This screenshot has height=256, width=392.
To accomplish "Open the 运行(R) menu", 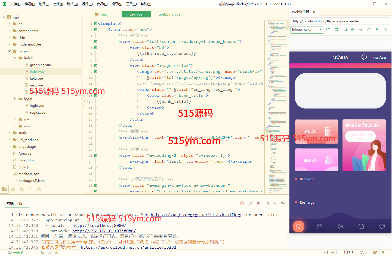I will [87, 4].
